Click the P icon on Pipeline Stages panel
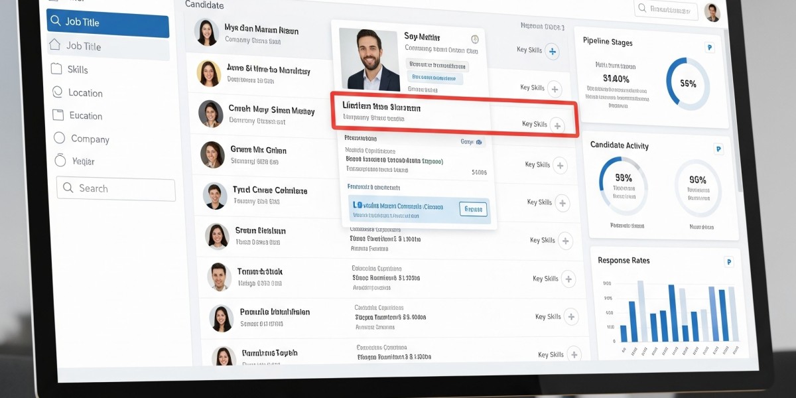 click(710, 48)
